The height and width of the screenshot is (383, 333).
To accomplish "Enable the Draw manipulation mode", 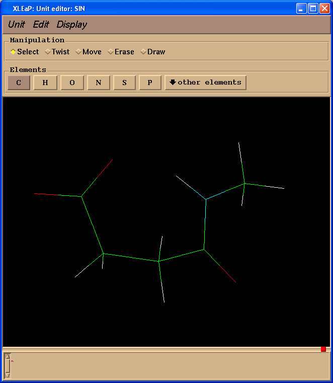I will coord(153,52).
